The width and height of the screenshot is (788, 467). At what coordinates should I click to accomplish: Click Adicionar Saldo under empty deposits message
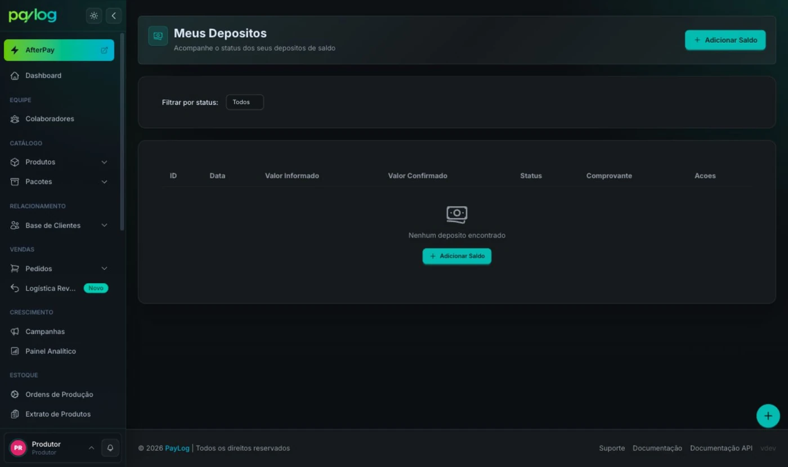click(457, 256)
